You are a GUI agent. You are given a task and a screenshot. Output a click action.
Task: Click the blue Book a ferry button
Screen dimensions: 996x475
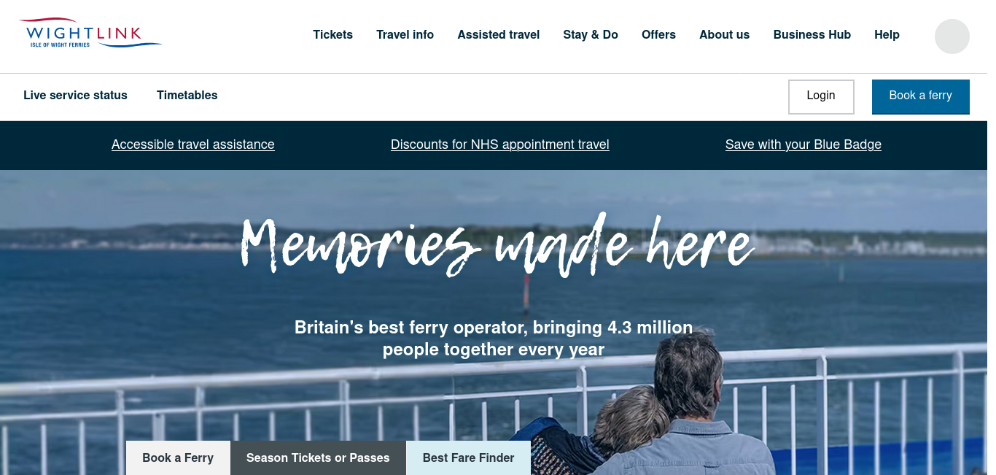point(921,96)
